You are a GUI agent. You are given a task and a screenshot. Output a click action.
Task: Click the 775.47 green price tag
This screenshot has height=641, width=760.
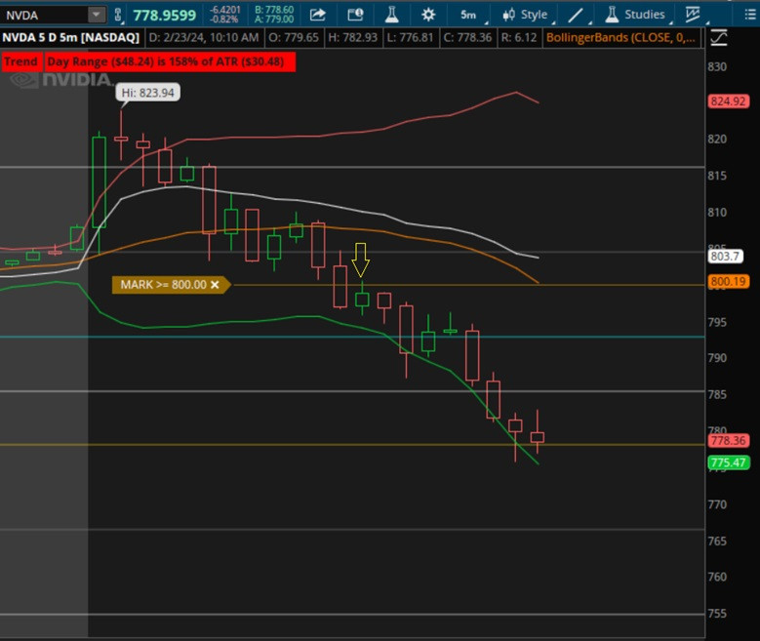click(728, 462)
